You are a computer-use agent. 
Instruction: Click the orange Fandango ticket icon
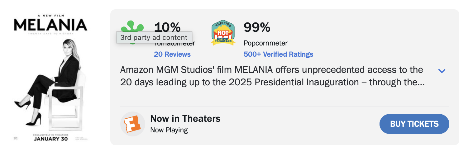(132, 124)
